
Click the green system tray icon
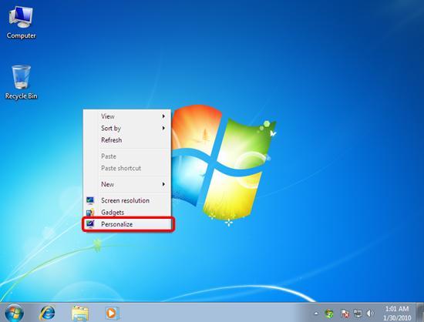pyautogui.click(x=329, y=314)
